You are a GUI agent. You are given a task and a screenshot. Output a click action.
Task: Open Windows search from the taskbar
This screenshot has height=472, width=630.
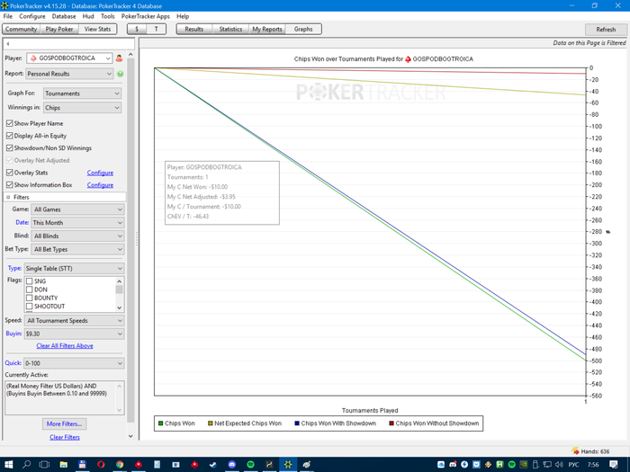[x=26, y=465]
